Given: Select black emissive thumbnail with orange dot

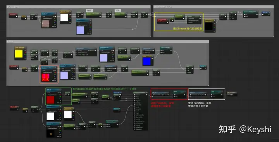Looking at the screenshot, I should point(50,133).
